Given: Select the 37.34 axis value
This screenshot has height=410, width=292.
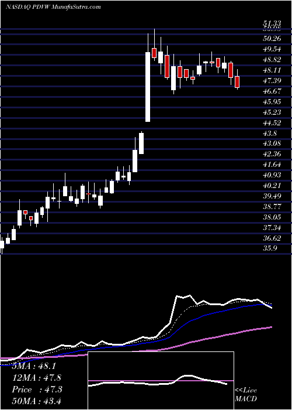Looking at the screenshot, I should (273, 228).
